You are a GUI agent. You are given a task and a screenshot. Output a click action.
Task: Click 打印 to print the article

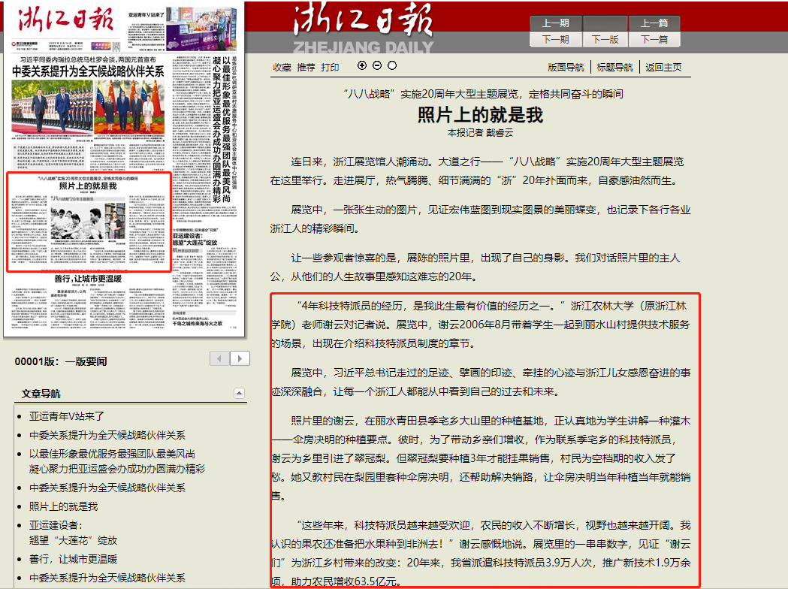tap(330, 67)
